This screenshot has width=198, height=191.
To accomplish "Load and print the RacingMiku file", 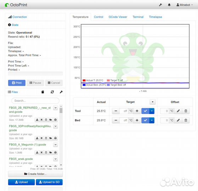I will [55, 138].
